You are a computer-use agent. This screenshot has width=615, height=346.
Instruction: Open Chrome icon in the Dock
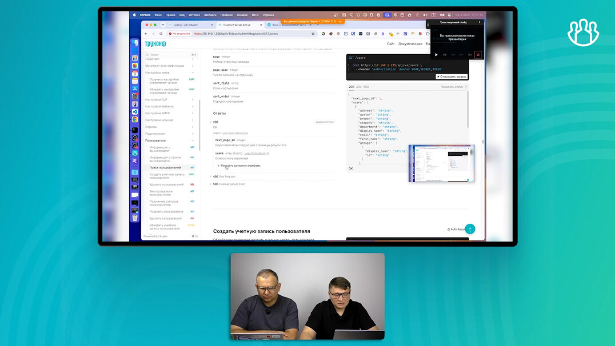point(135,119)
